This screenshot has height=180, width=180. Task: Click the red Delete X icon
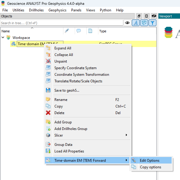[x=48, y=113]
